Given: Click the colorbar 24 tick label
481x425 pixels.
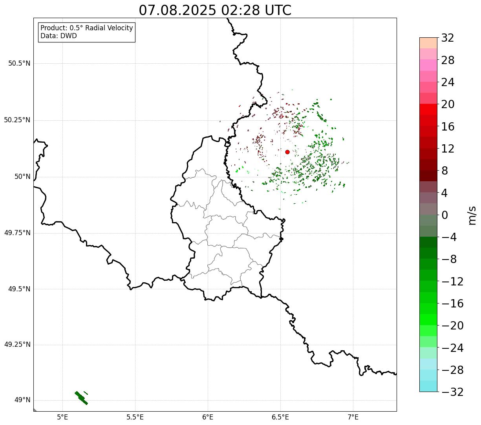Looking at the screenshot, I should pyautogui.click(x=448, y=82).
